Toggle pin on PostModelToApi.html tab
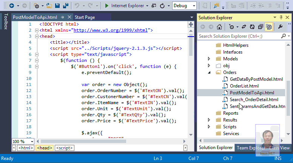 click(x=62, y=17)
